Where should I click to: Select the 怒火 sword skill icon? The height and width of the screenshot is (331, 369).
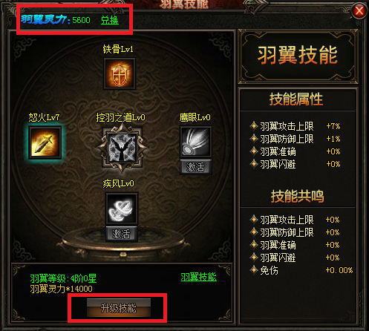pyautogui.click(x=45, y=142)
